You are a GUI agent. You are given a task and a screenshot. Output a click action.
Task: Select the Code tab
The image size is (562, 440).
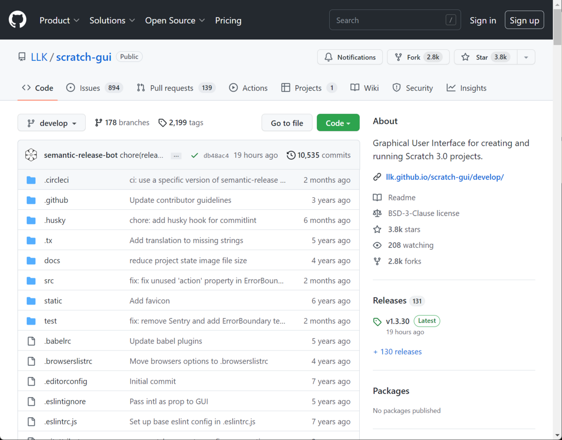(x=37, y=88)
